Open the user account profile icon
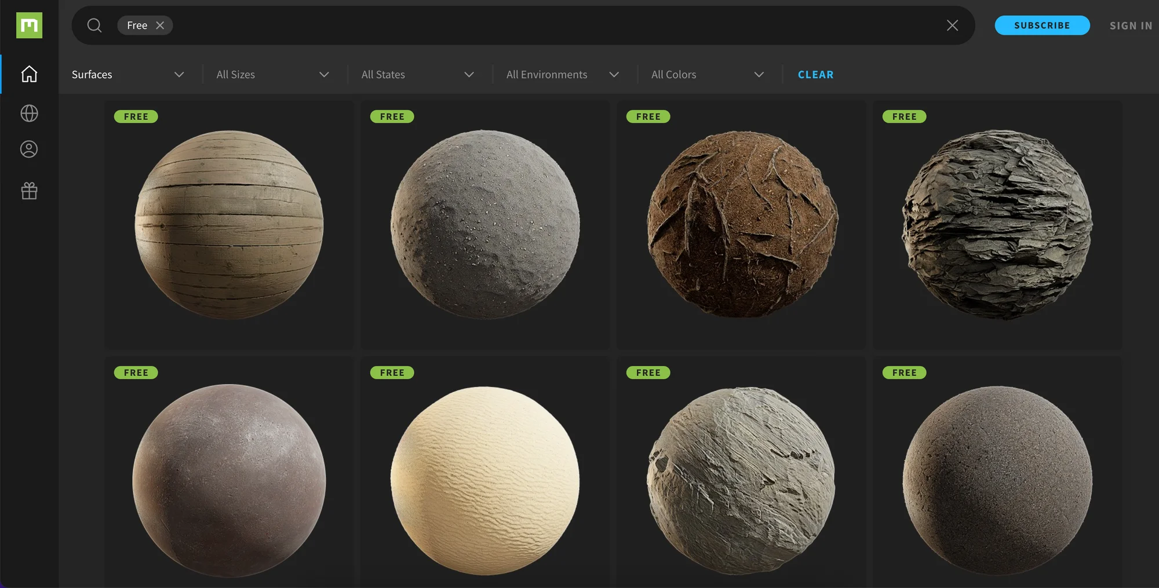This screenshot has width=1159, height=588. pos(29,149)
